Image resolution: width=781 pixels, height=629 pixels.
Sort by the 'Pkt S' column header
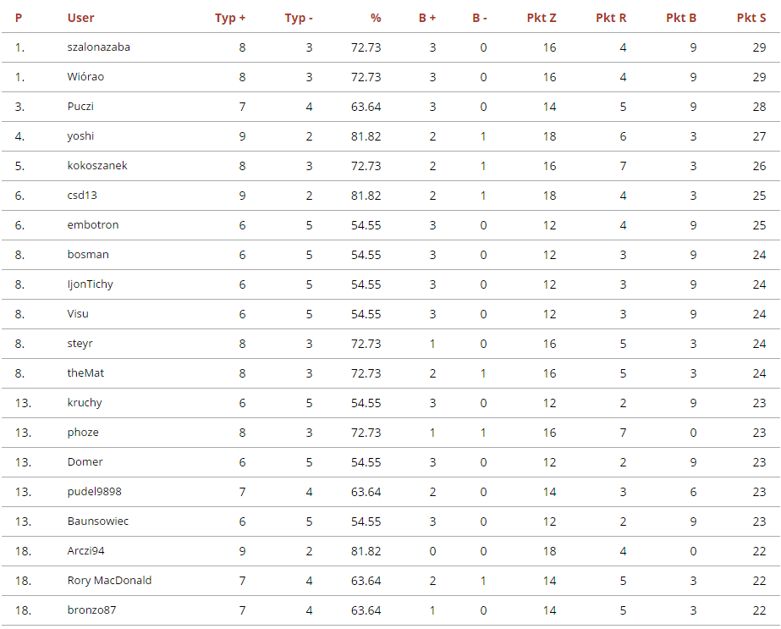pyautogui.click(x=751, y=18)
